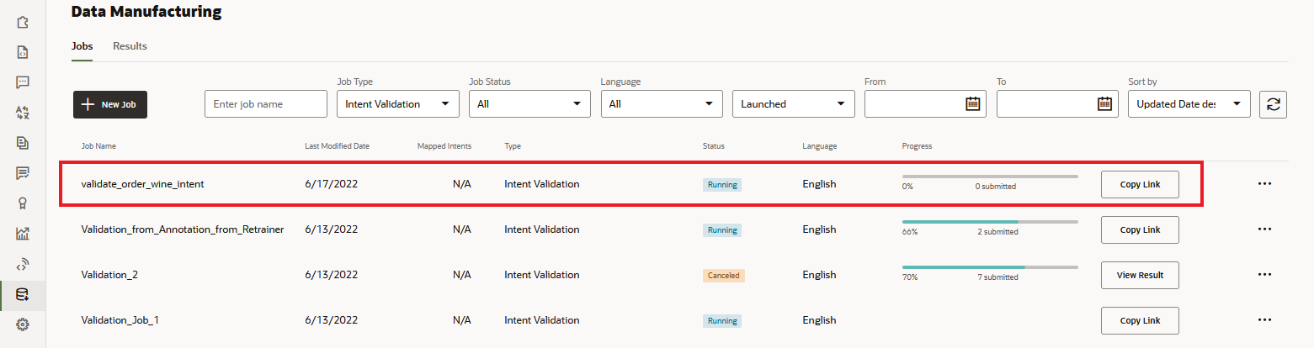Open the translation icon in sidebar
Viewport: 1314px width, 348px height.
24,113
